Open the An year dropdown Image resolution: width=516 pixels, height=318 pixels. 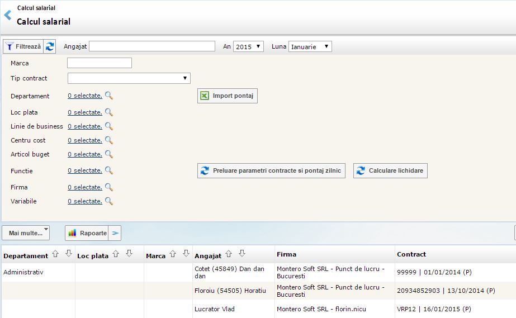248,47
